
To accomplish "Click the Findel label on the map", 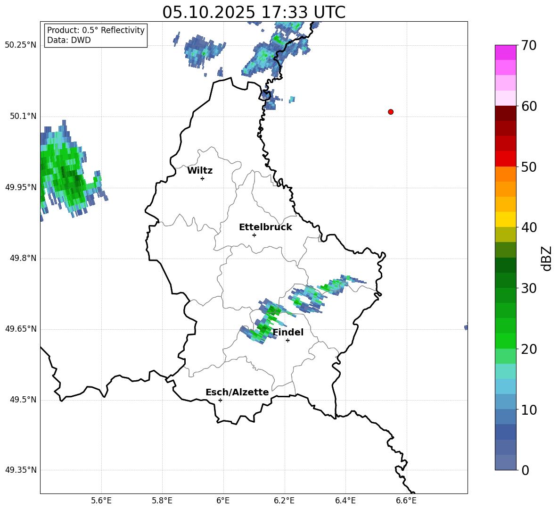I will pyautogui.click(x=288, y=332).
